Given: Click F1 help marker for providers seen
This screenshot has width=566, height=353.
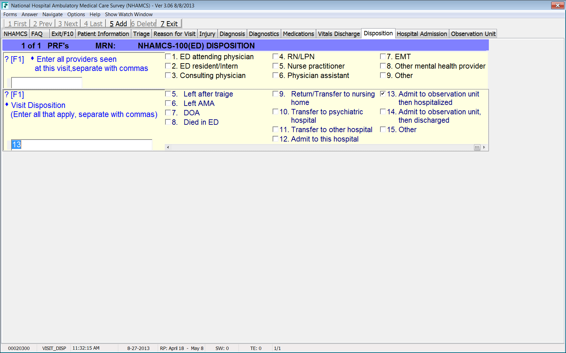Looking at the screenshot, I should [14, 60].
